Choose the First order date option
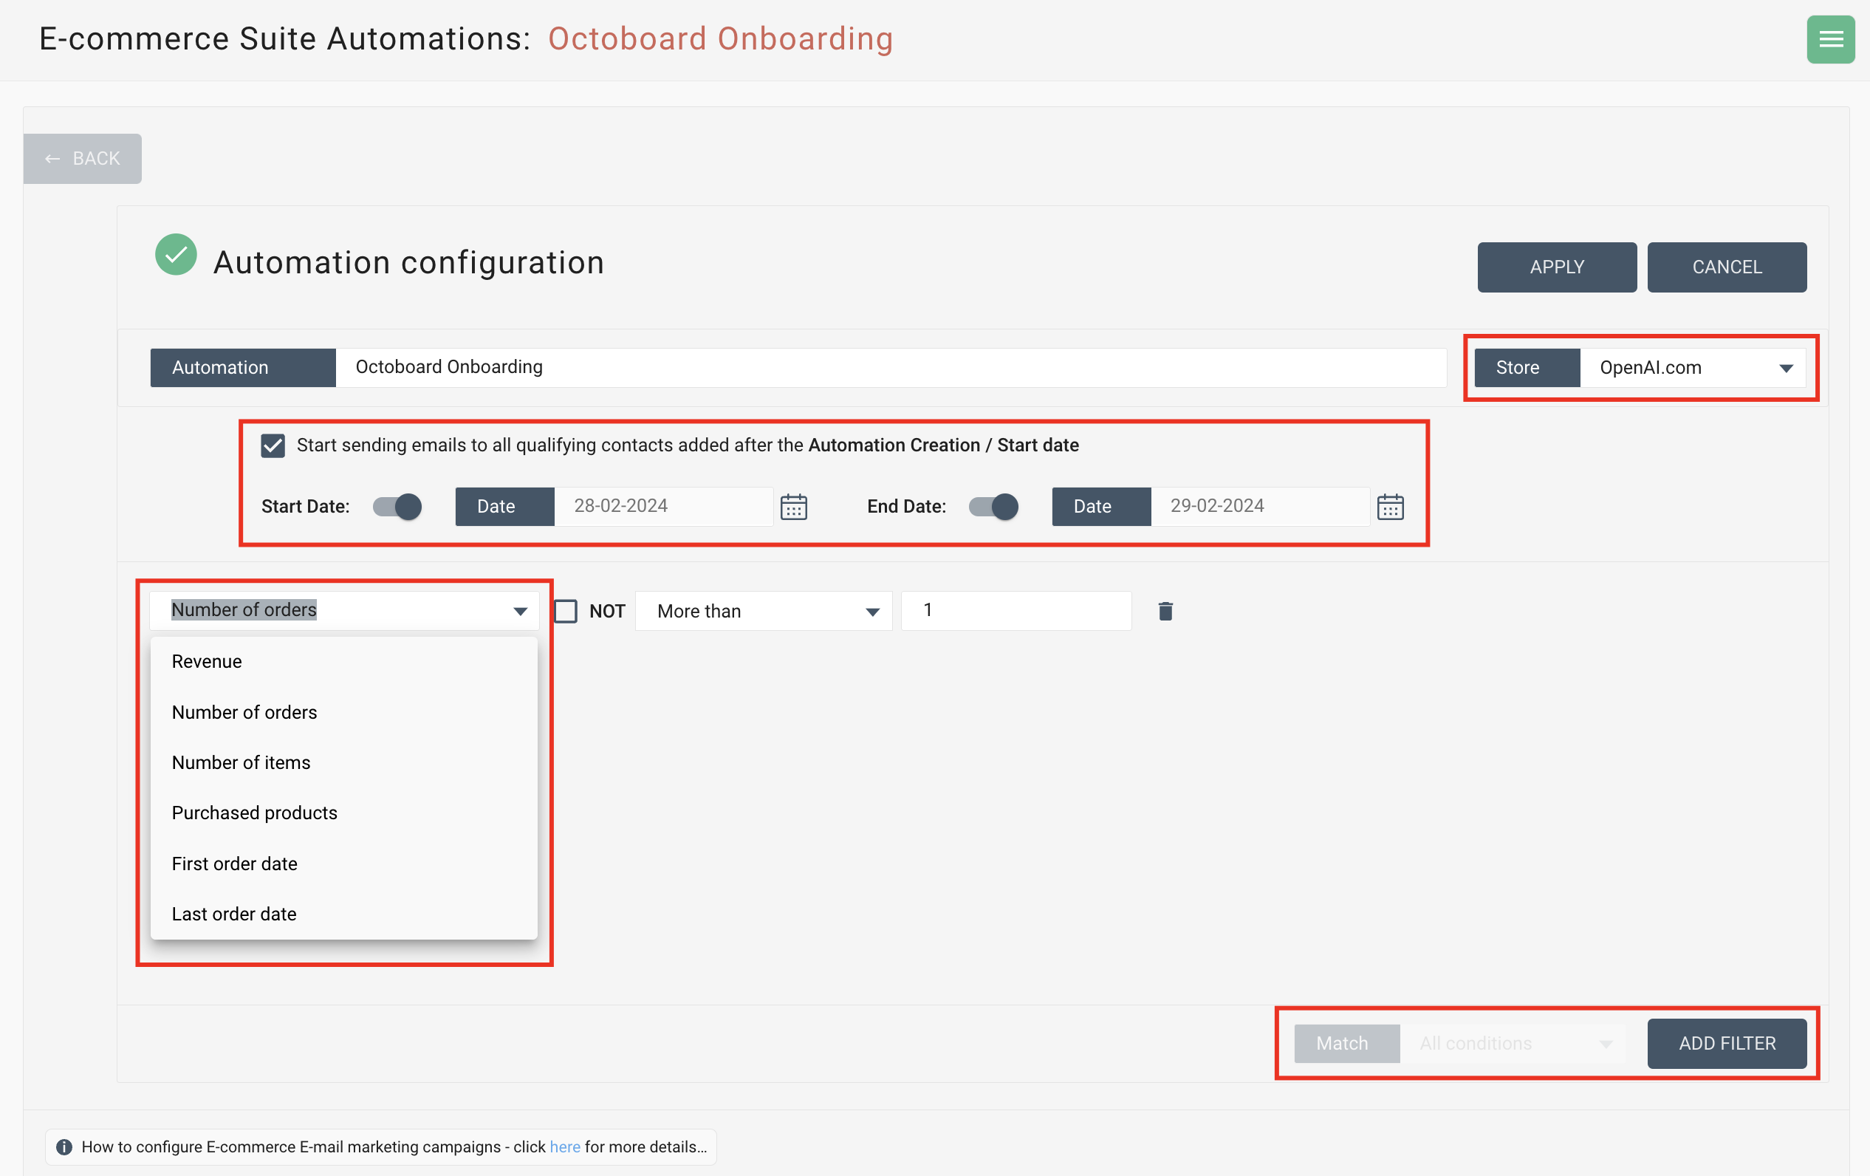The image size is (1870, 1176). click(x=344, y=863)
